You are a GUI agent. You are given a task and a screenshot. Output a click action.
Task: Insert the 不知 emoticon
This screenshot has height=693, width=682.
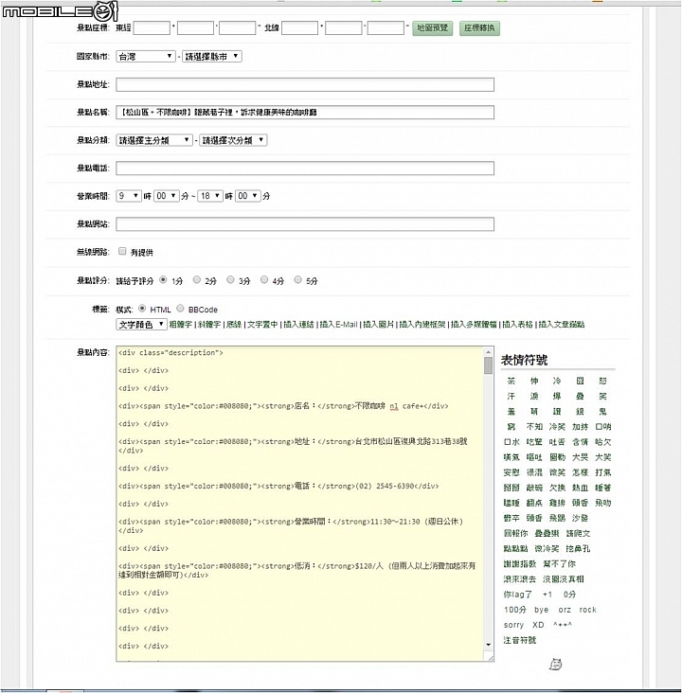[x=534, y=426]
